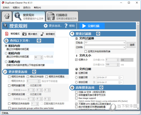Increase the 文件最小为 value with up arrow

(118, 59)
